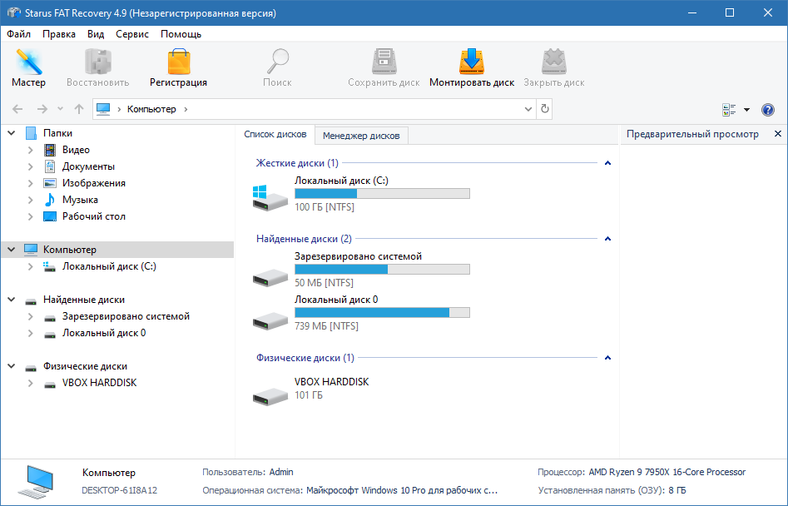The height and width of the screenshot is (506, 788).
Task: Click the view mode icon
Action: [x=729, y=110]
